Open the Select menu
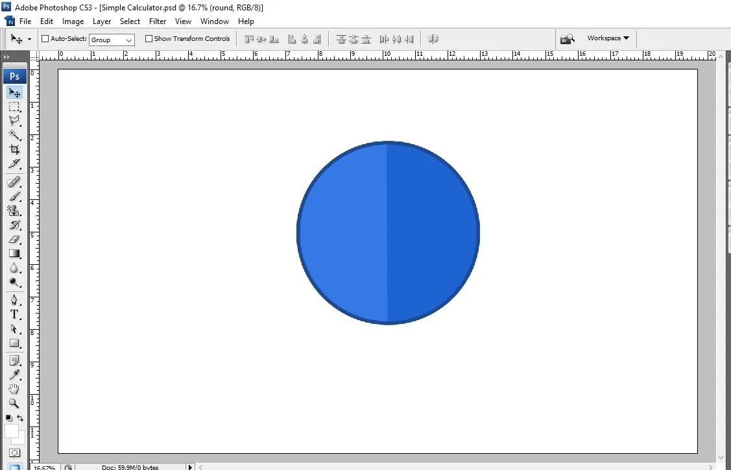The height and width of the screenshot is (470, 731). (x=130, y=21)
